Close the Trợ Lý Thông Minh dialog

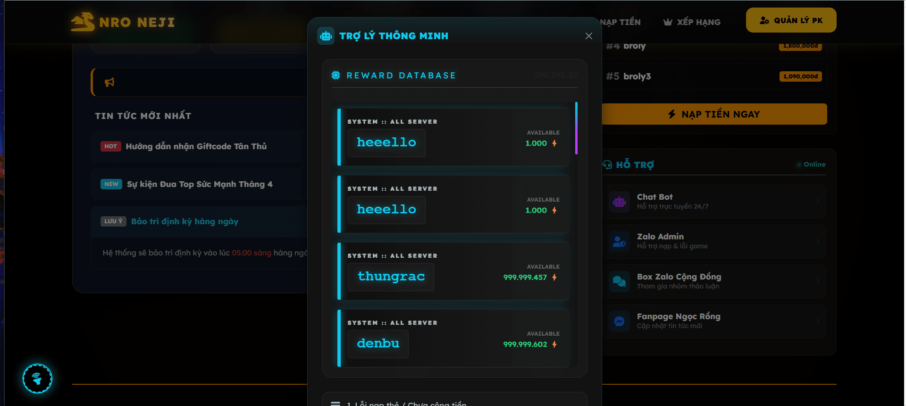pyautogui.click(x=588, y=36)
